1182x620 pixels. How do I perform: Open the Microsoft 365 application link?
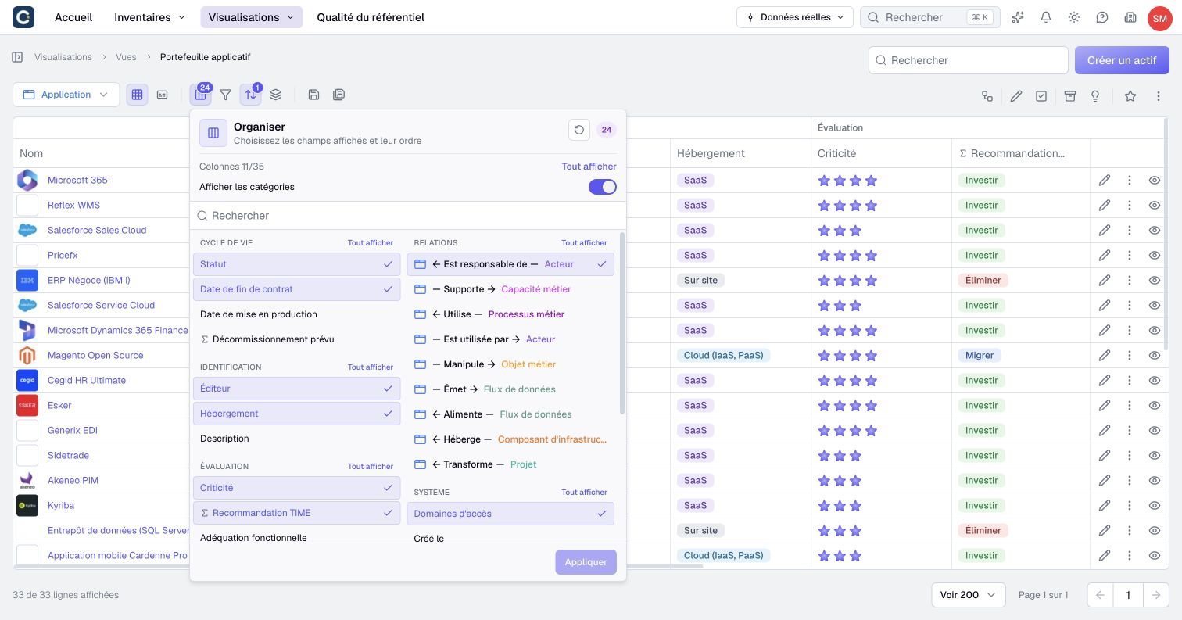pyautogui.click(x=77, y=180)
